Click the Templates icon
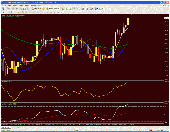The image size is (170, 132). (x=100, y=8)
